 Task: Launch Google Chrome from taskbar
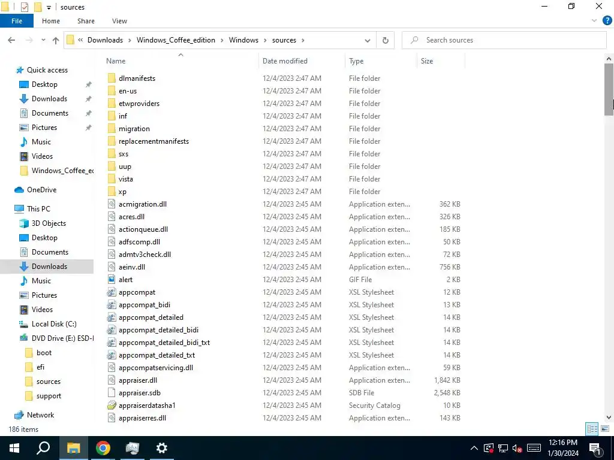103,448
